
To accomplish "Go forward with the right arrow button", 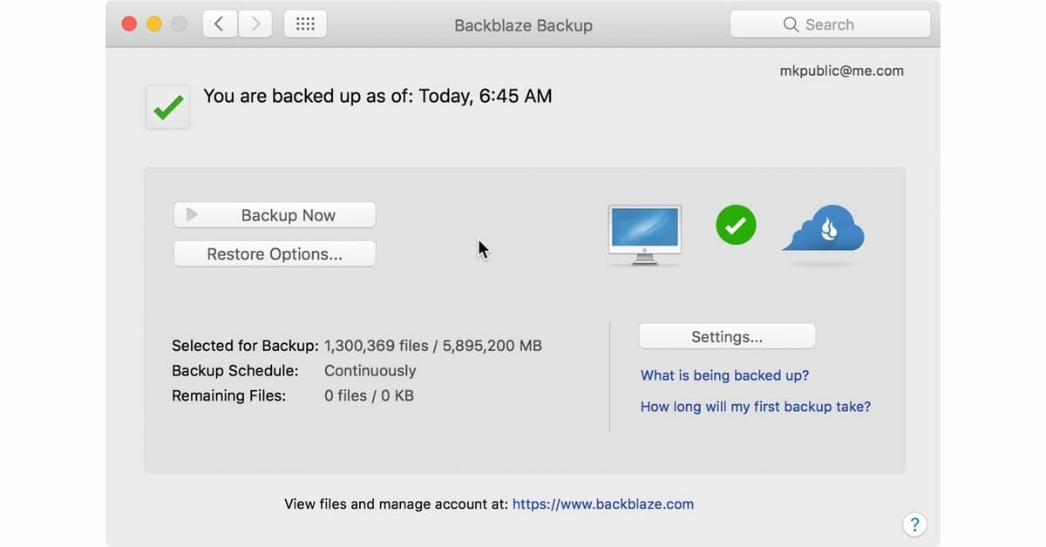I will (x=255, y=24).
